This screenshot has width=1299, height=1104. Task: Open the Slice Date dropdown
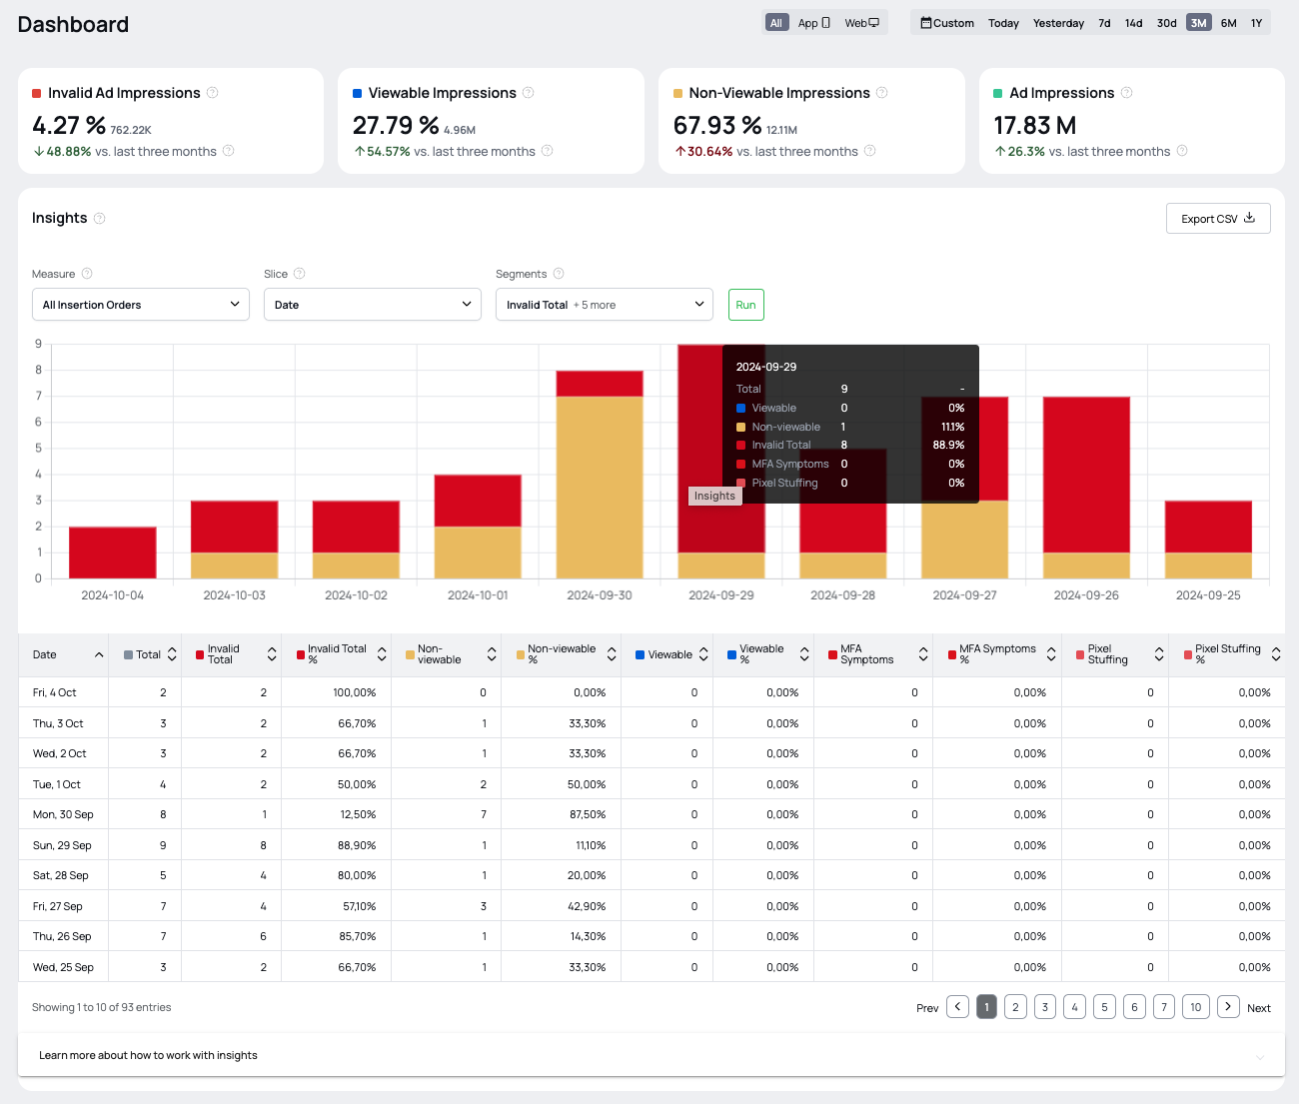[373, 305]
